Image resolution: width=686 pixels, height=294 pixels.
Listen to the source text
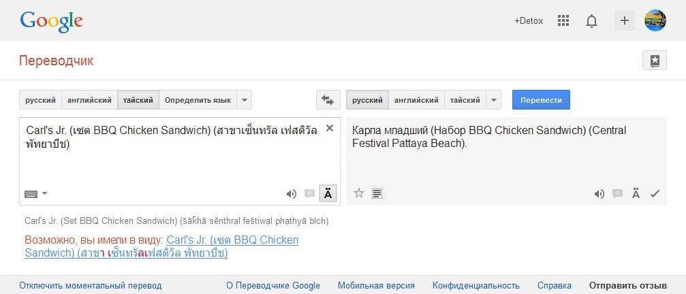click(x=292, y=194)
